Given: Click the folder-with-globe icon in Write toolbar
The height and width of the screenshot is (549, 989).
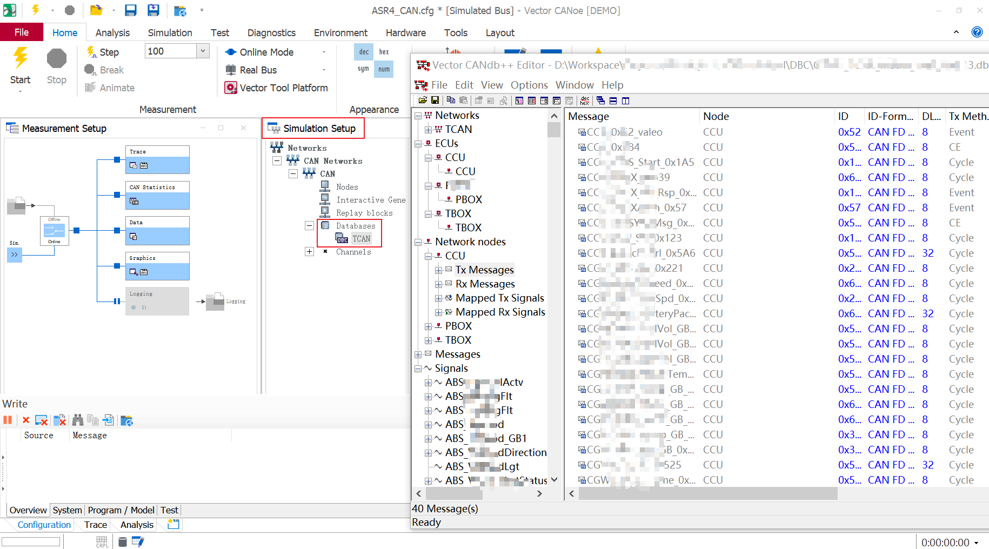Looking at the screenshot, I should 126,420.
